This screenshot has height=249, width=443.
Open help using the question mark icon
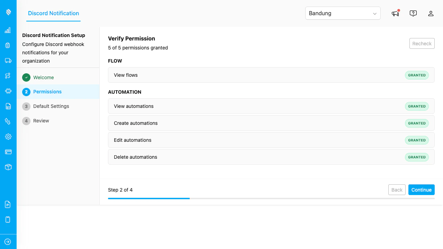[413, 13]
